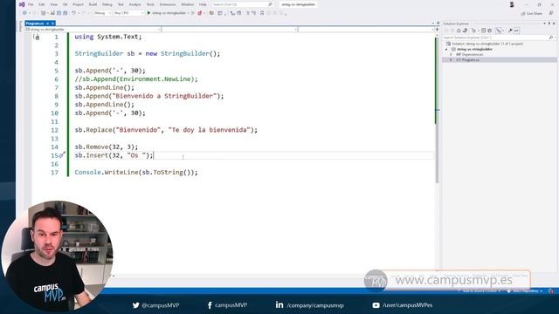This screenshot has width=559, height=314.
Task: Click the send feedback icon
Action: pos(551,13)
